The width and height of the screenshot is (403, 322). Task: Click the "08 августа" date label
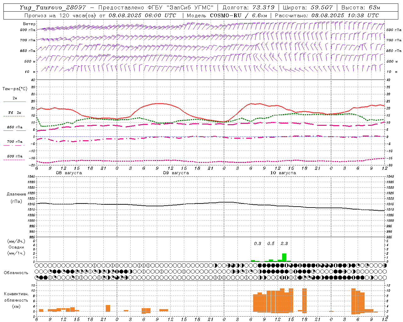pyautogui.click(x=69, y=173)
